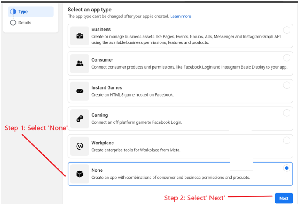Click the half-filled Type step icon
The image size is (300, 206).
[x=13, y=12]
